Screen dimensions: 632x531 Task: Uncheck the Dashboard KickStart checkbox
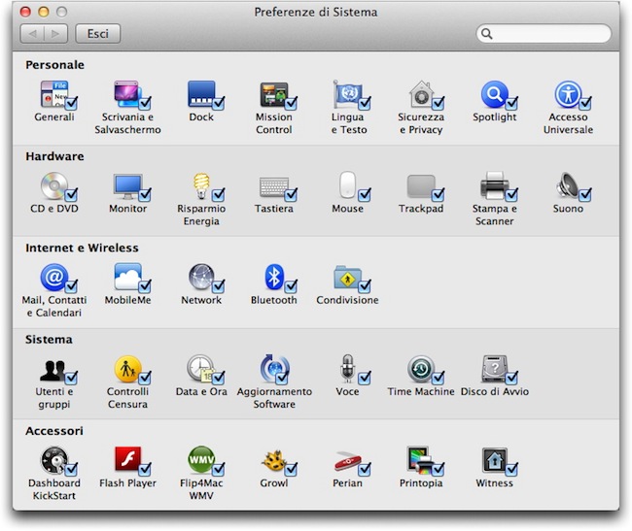[x=71, y=469]
